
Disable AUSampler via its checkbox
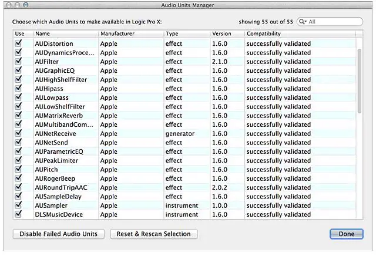18,205
